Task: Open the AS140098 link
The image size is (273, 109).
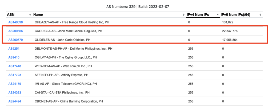Action: [15, 22]
